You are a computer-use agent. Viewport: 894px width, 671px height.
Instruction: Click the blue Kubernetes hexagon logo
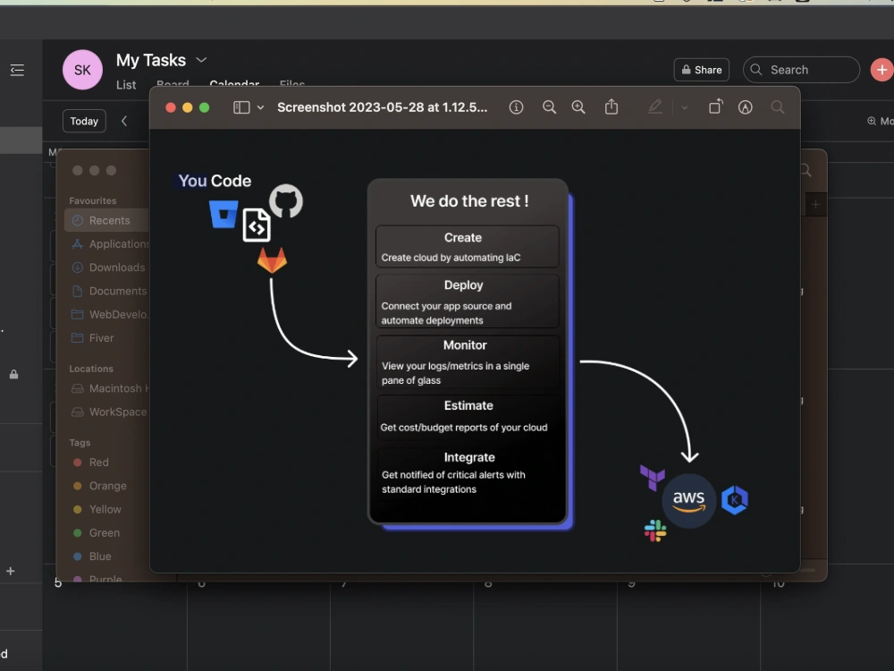[735, 500]
